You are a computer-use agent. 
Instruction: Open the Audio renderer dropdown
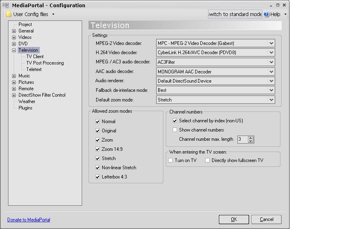click(x=272, y=81)
